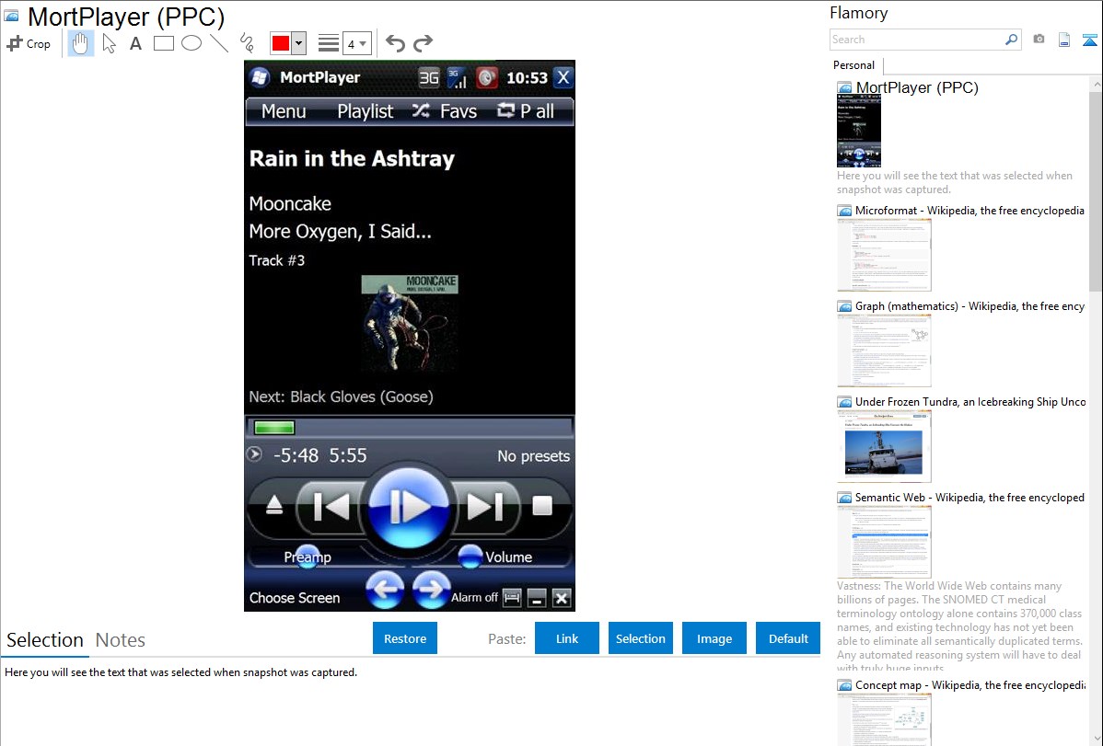Image resolution: width=1103 pixels, height=746 pixels.
Task: Open the Playlist menu in MortPlayer
Action: click(x=366, y=111)
